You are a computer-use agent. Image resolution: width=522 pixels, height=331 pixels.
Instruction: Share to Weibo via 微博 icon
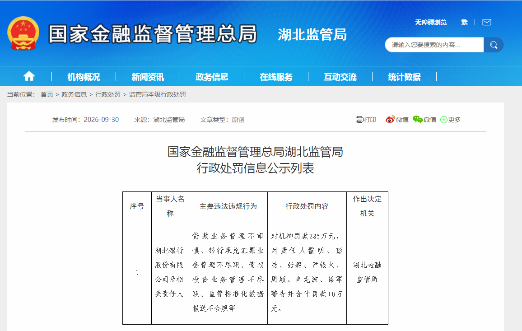397,120
